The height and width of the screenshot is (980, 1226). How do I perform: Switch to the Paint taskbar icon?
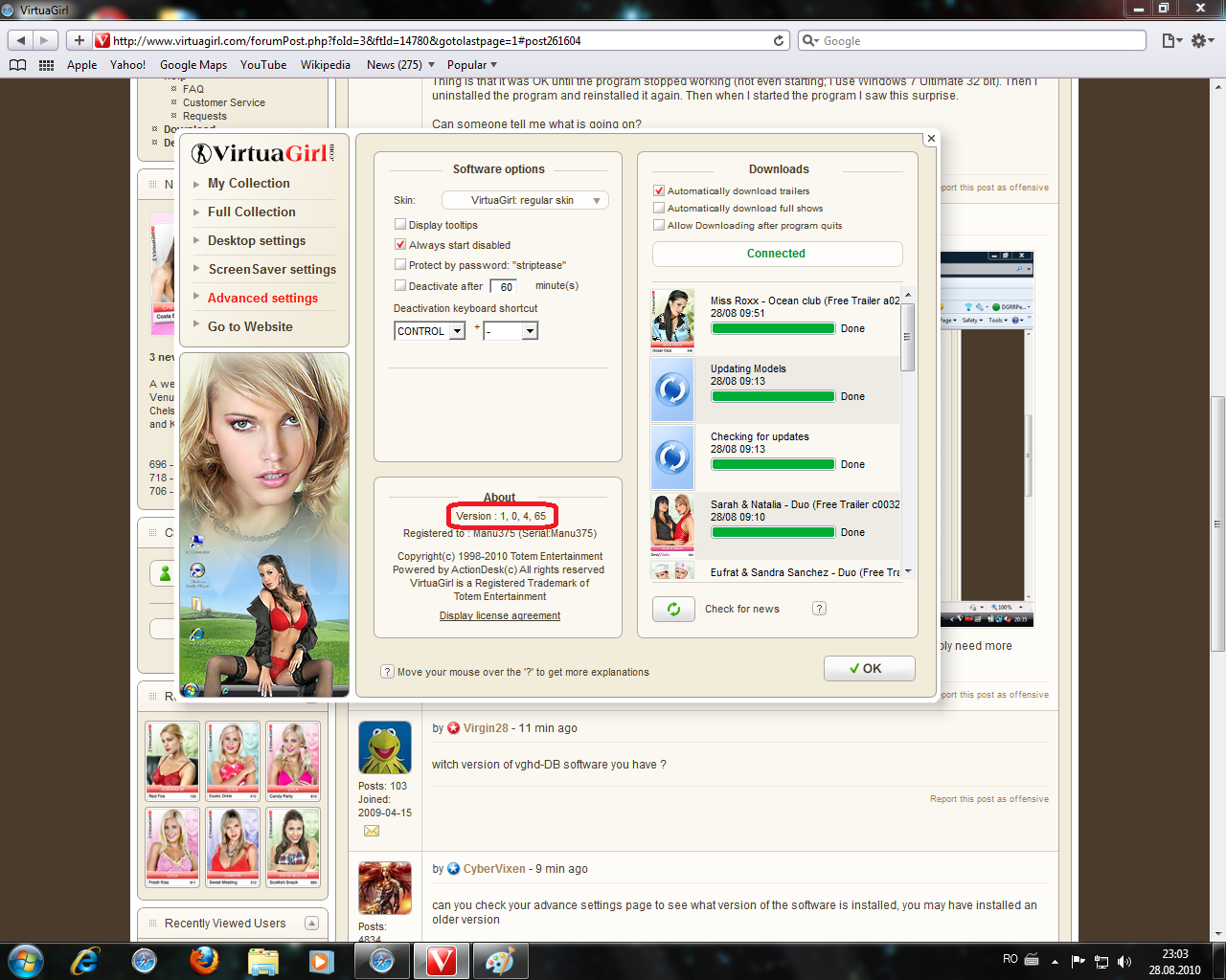[x=501, y=961]
